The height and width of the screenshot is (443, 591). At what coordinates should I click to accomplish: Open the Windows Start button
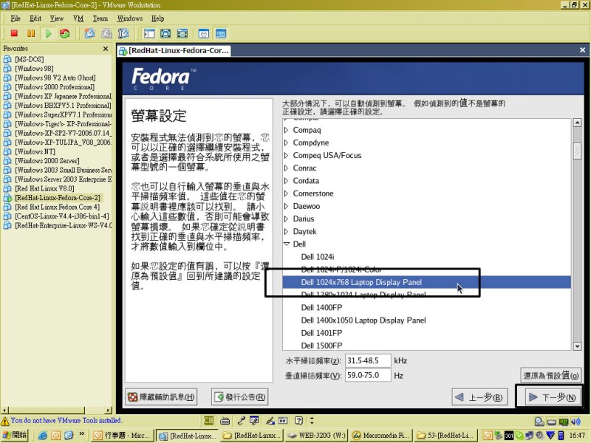click(x=15, y=435)
